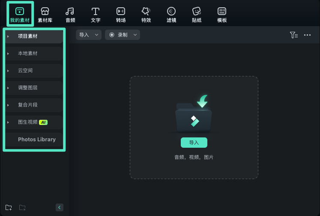Image resolution: width=320 pixels, height=216 pixels.
Task: Open the 我的素材 tab
Action: (x=20, y=14)
